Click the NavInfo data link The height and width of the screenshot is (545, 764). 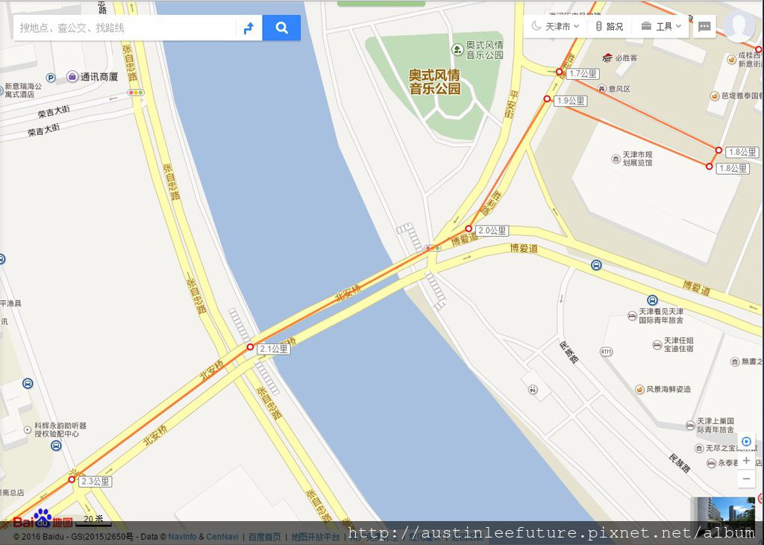point(182,537)
